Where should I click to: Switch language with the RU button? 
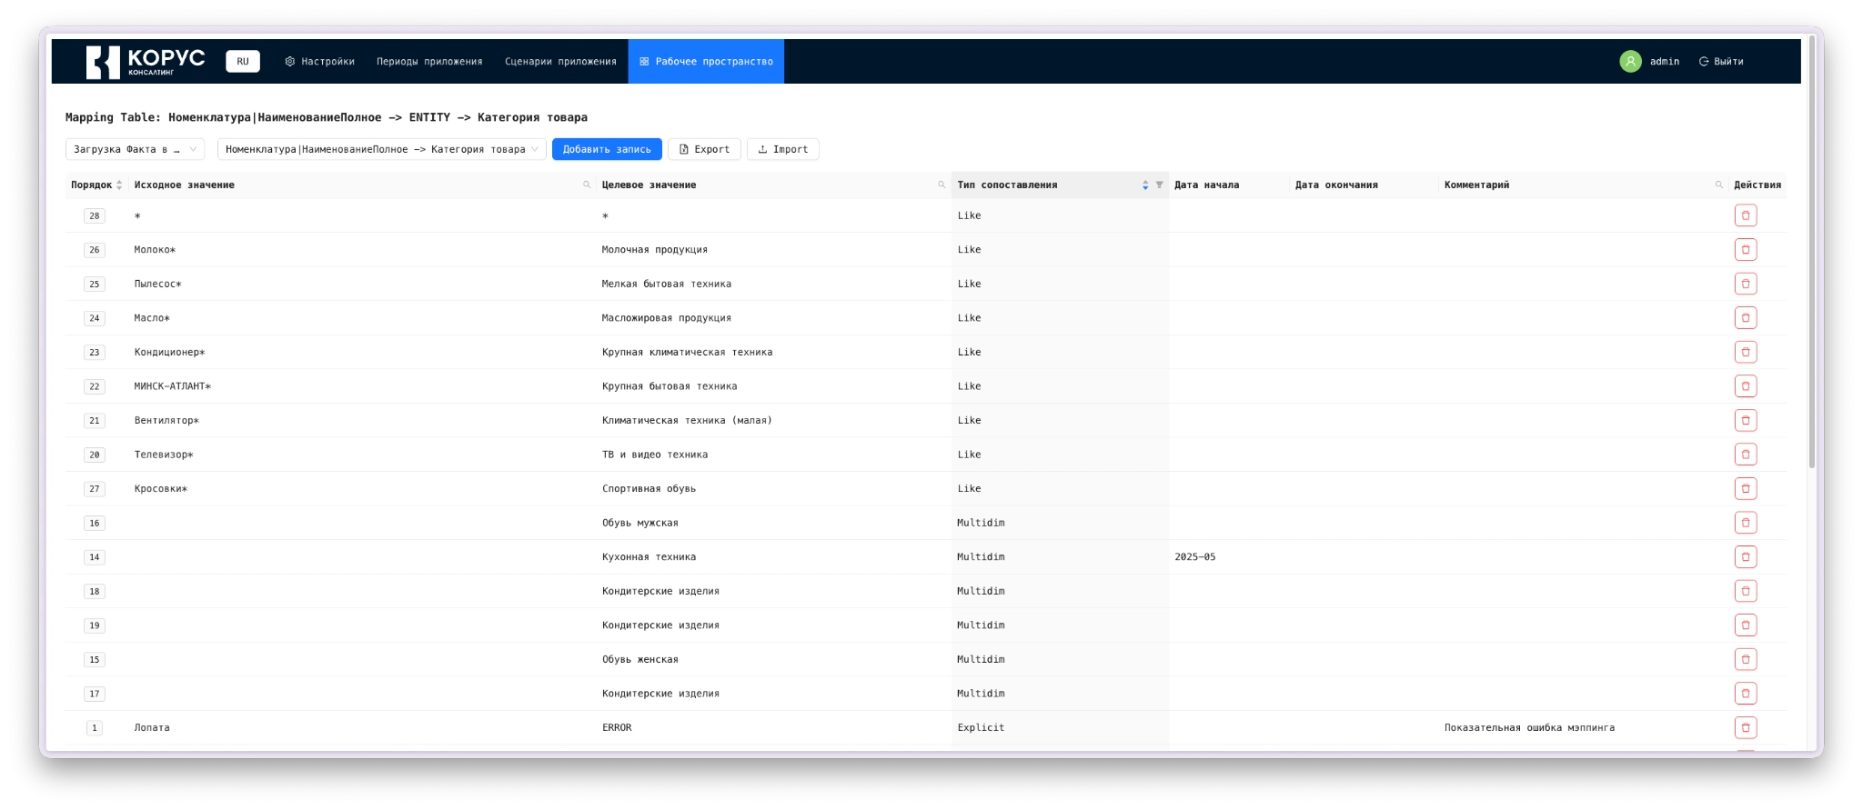coord(243,61)
